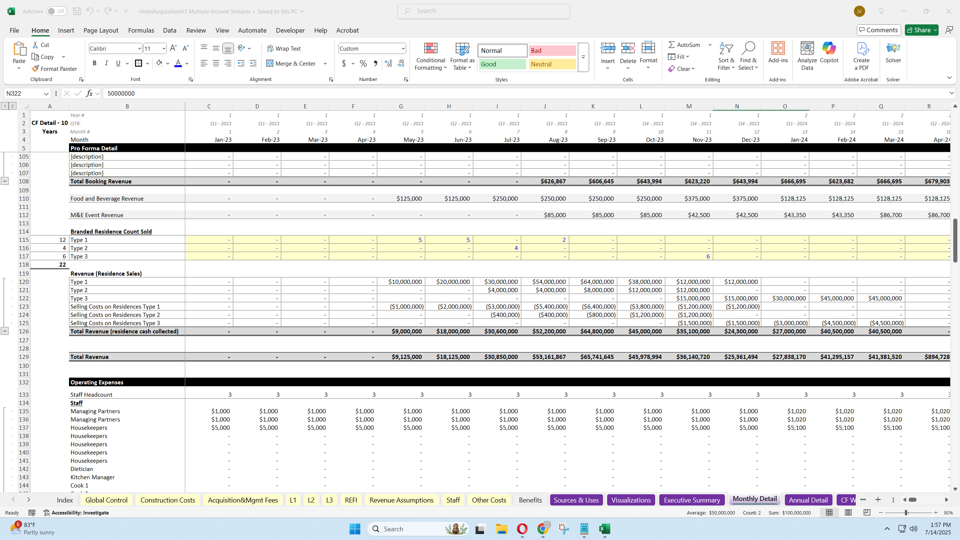960x540 pixels.
Task: Collapse the row group at row 108
Action: pyautogui.click(x=5, y=181)
